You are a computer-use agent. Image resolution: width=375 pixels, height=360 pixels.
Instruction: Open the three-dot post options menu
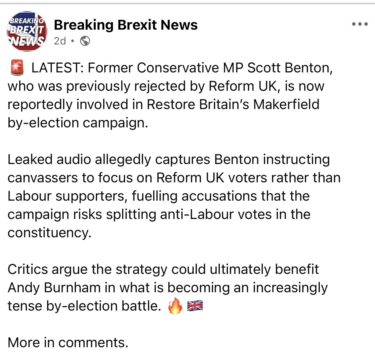[360, 24]
